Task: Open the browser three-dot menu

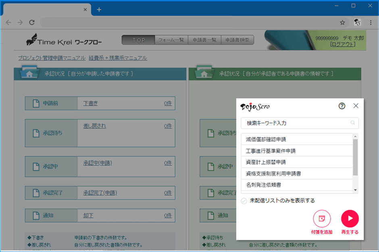Action: (x=370, y=23)
